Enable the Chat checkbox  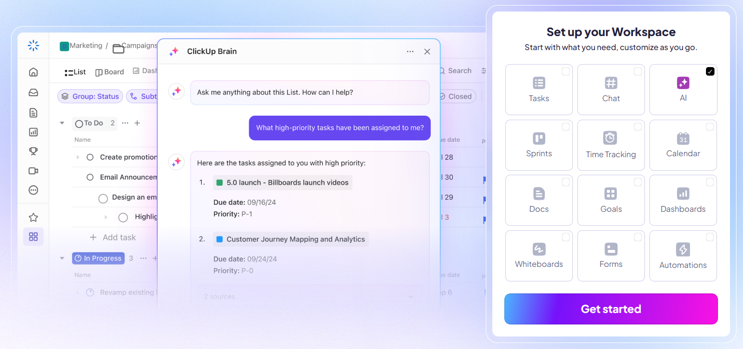638,72
